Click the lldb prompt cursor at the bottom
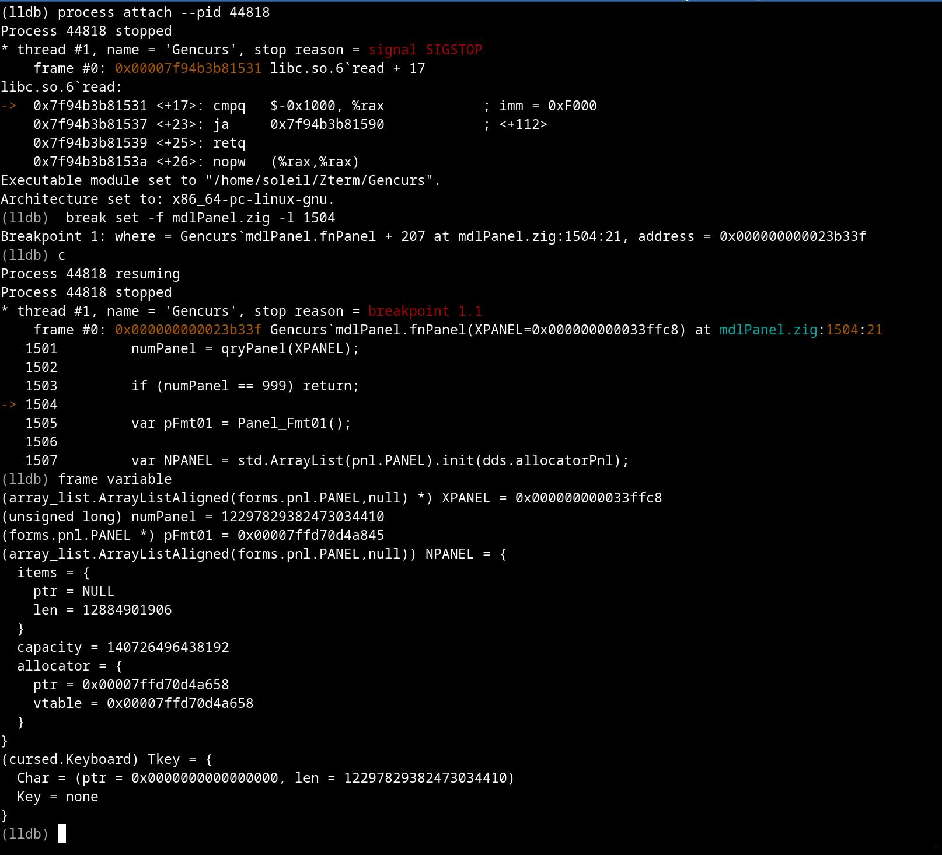Screen dimensions: 942x855 pos(62,833)
